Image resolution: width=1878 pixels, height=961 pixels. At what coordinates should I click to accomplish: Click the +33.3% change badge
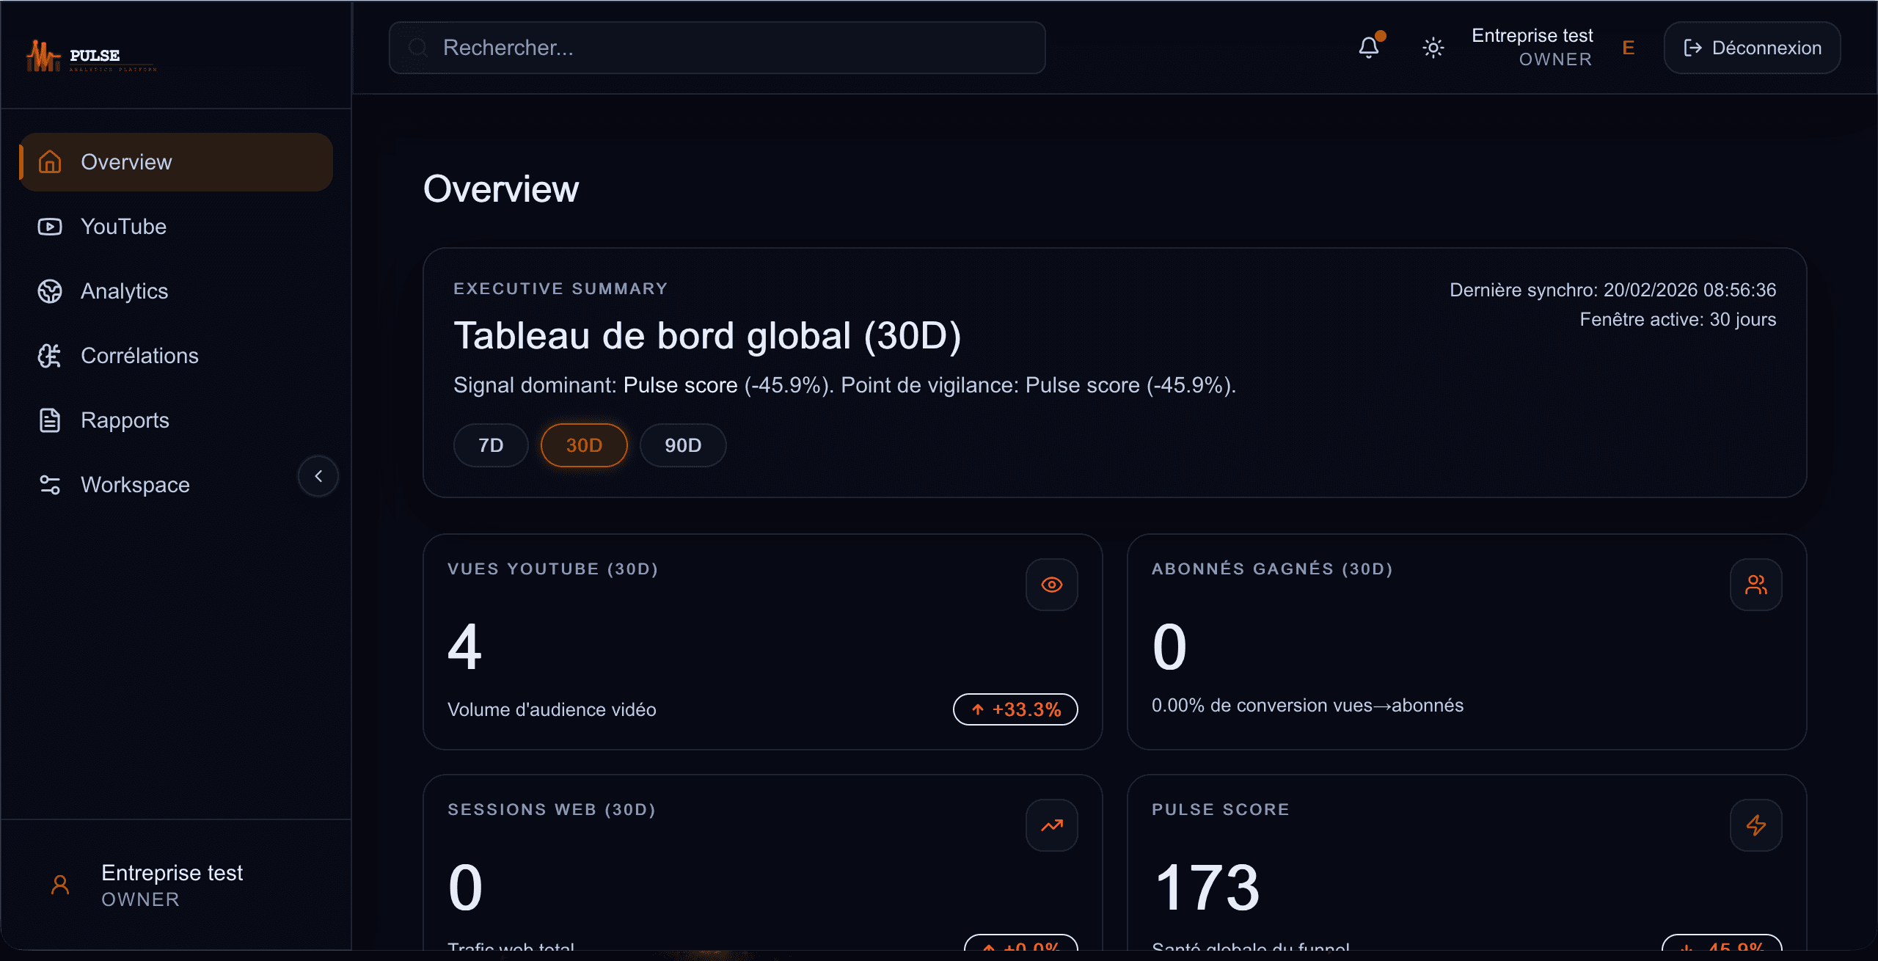click(1015, 709)
